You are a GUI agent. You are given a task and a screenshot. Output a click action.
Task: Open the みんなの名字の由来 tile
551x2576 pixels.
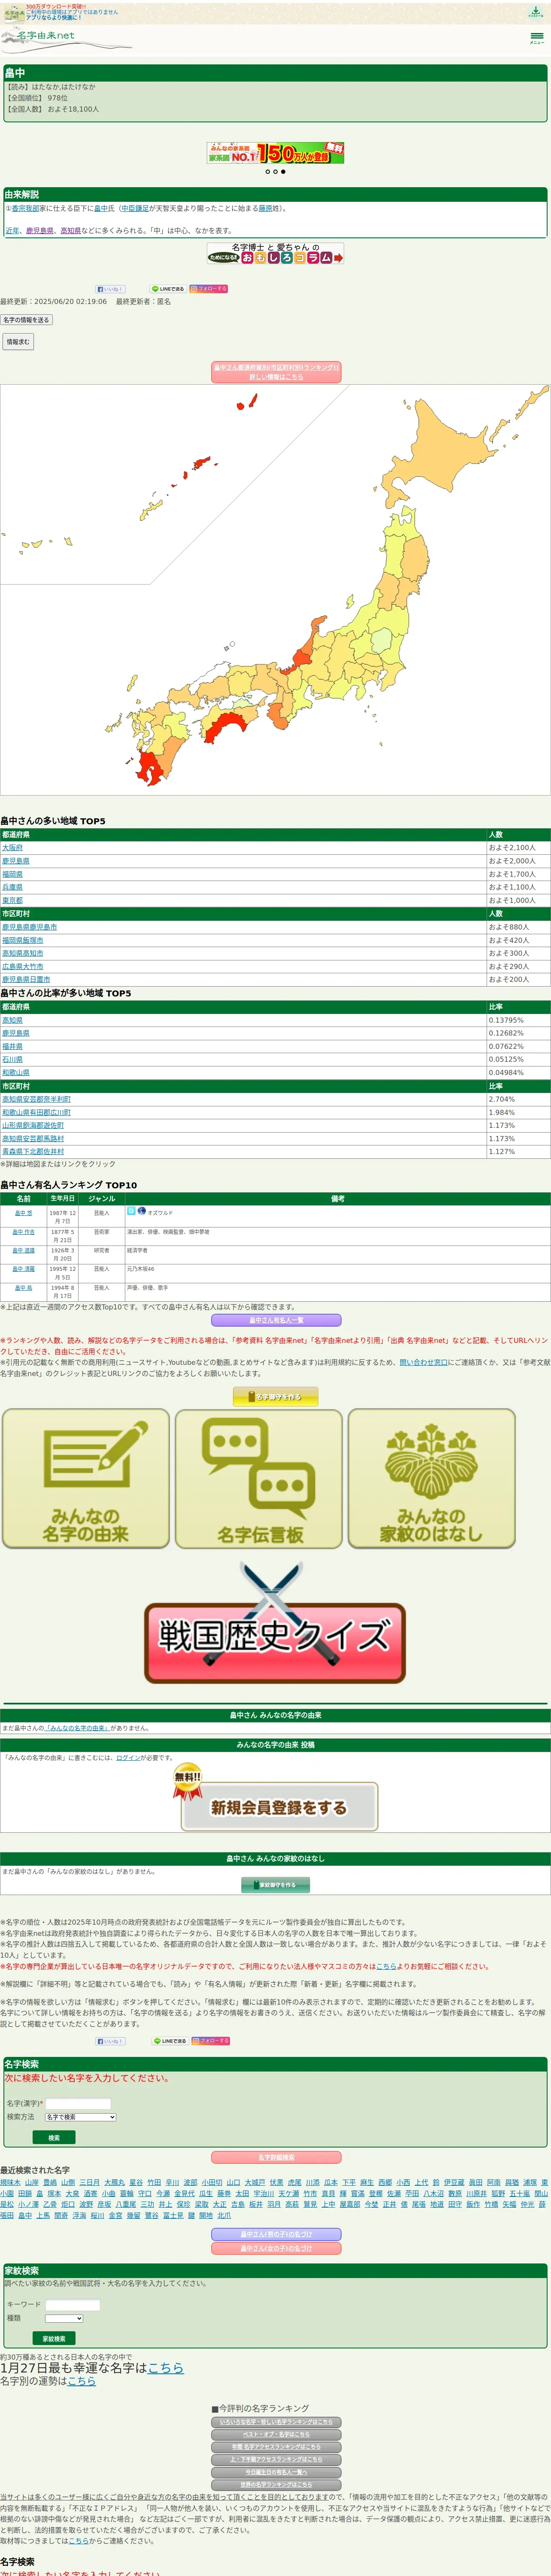click(x=86, y=1478)
